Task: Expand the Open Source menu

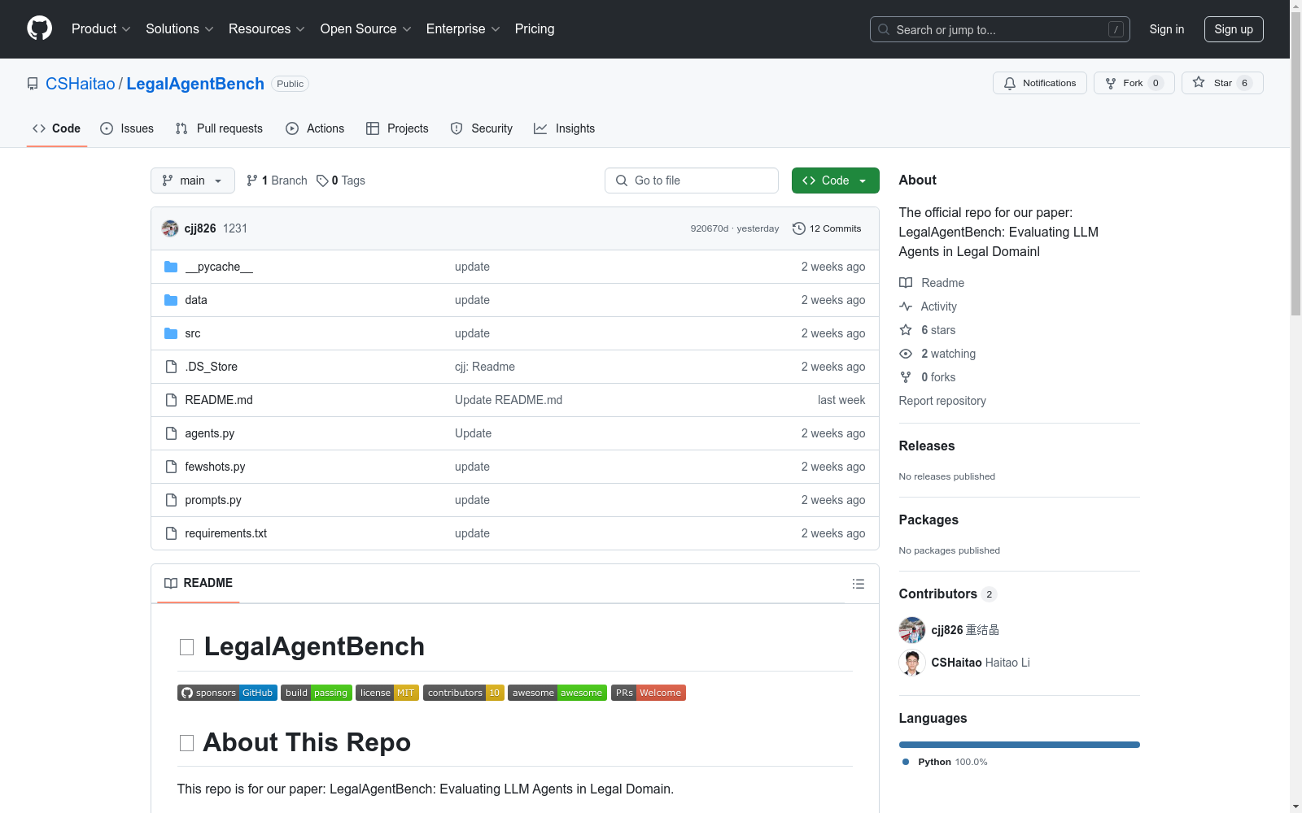Action: pos(366,28)
